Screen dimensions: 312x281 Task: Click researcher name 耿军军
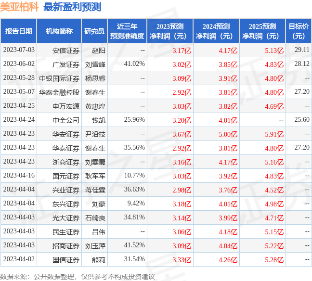95,176
